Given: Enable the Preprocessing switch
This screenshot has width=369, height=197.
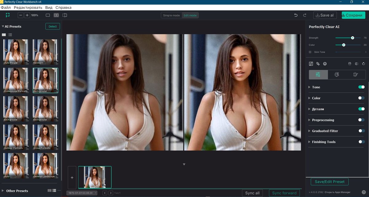Looking at the screenshot, I should pos(361,120).
